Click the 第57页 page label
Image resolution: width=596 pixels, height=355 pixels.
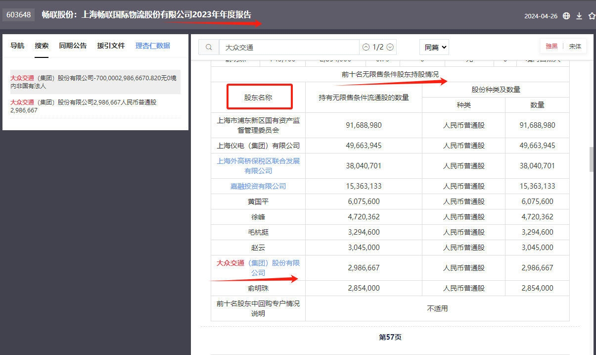tap(390, 337)
